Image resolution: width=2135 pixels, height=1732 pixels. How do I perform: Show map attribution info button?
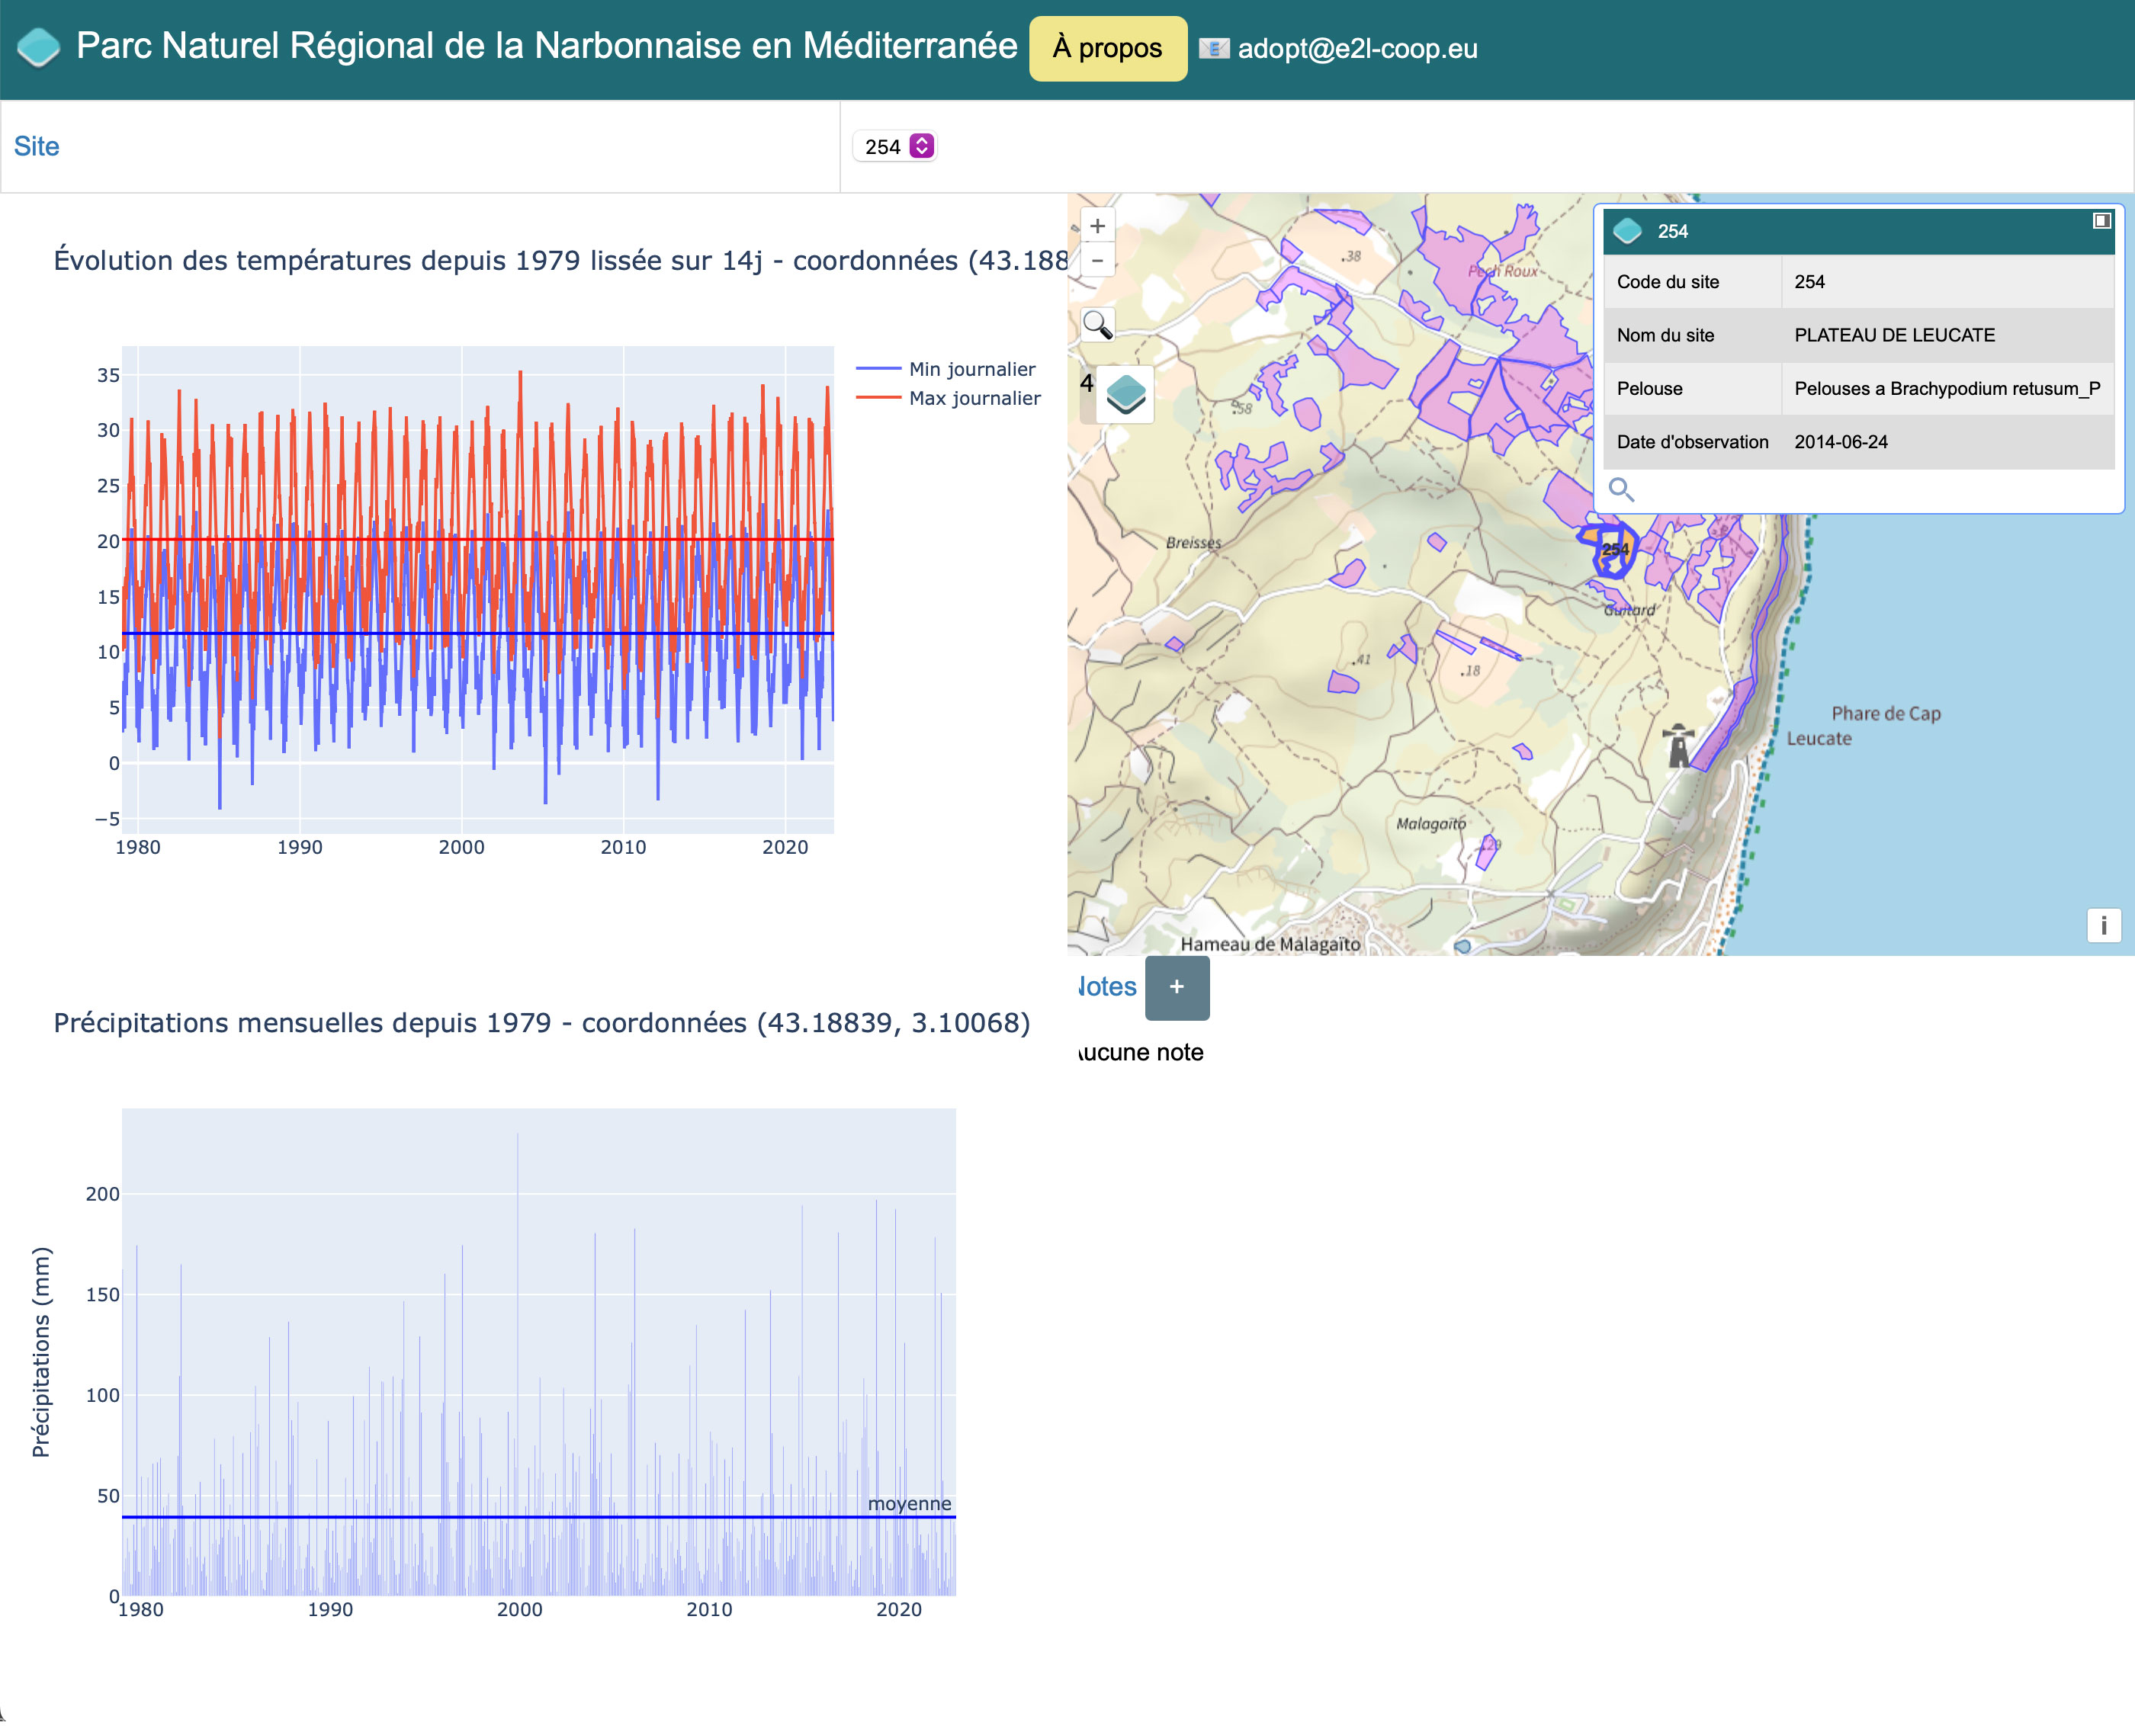(2103, 925)
